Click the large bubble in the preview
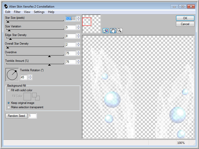This screenshot has height=149, width=199. click(x=112, y=99)
